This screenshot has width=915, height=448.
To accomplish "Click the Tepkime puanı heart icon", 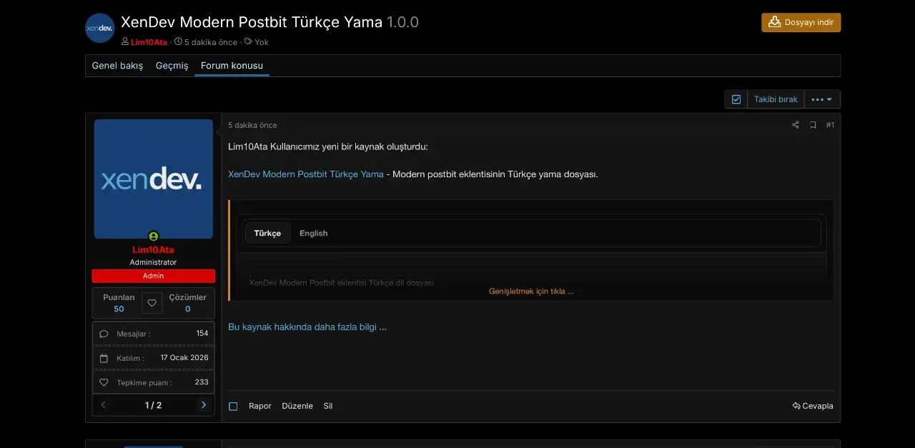I will point(104,382).
